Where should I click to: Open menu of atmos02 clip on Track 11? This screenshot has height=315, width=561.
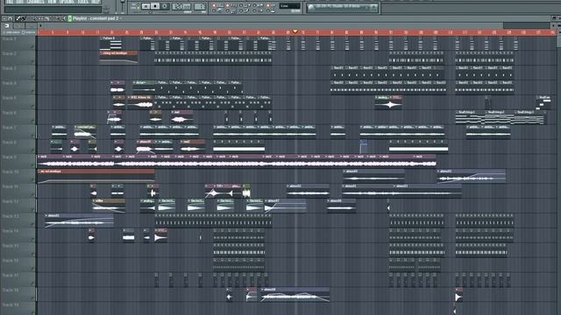coord(288,186)
